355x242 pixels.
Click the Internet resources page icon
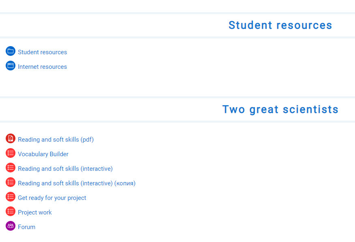coord(11,66)
